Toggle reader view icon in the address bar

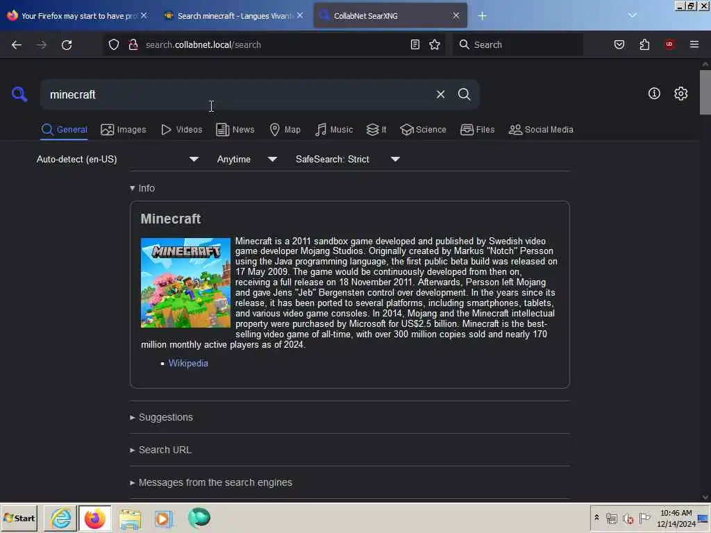[x=415, y=44]
